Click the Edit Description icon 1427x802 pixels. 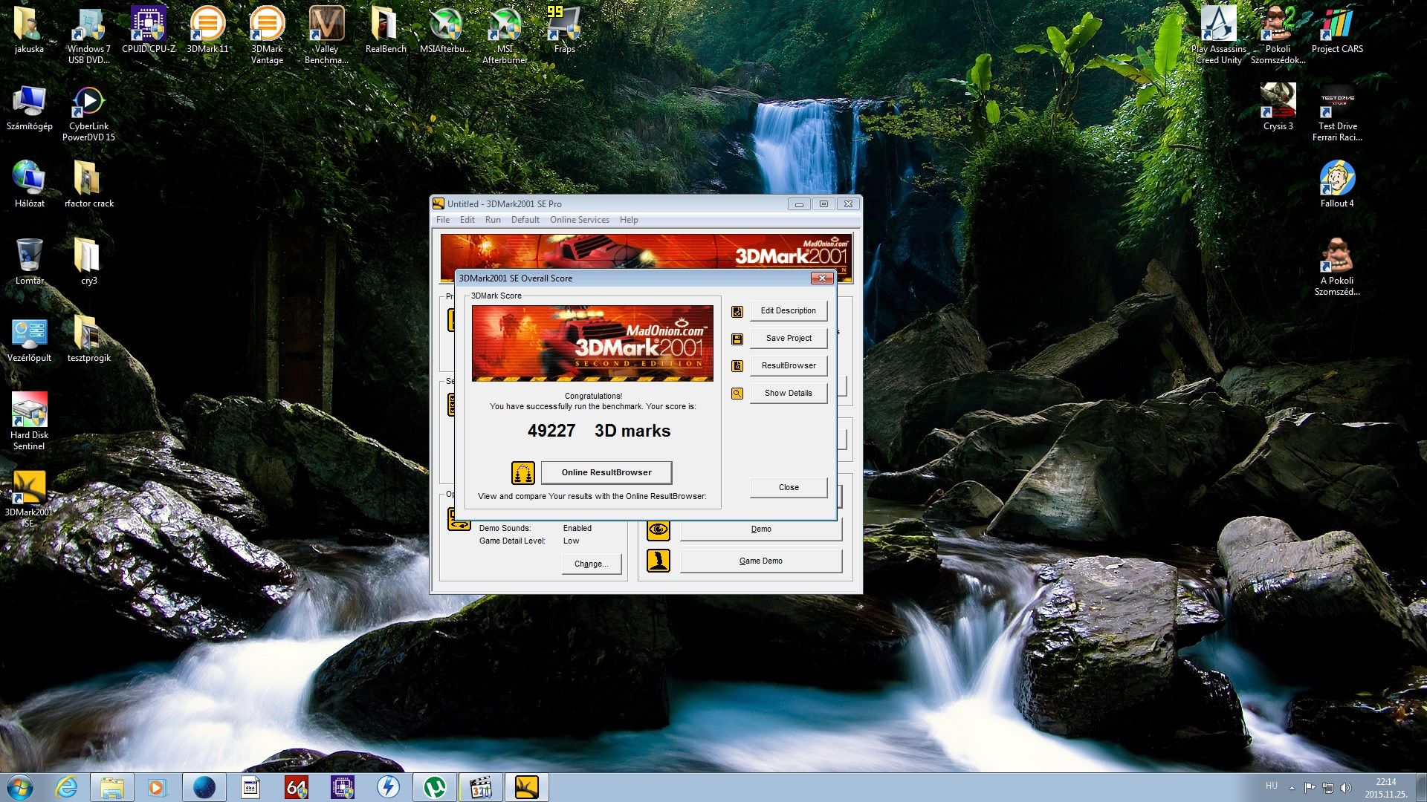click(x=737, y=312)
